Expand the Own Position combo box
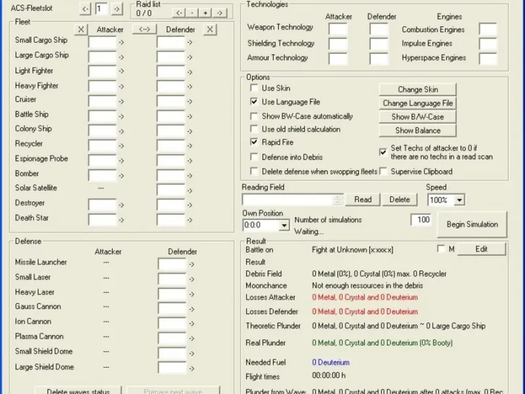 [283, 225]
